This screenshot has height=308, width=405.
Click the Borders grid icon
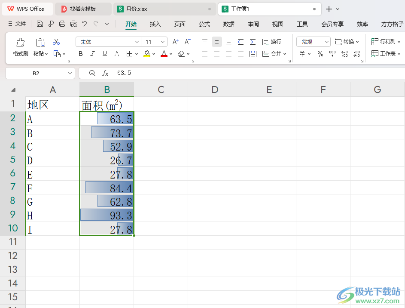[129, 54]
